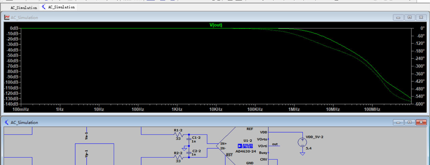The image size is (430, 165).
Task: Click the 1Hz frequency axis label
Action: point(59,109)
